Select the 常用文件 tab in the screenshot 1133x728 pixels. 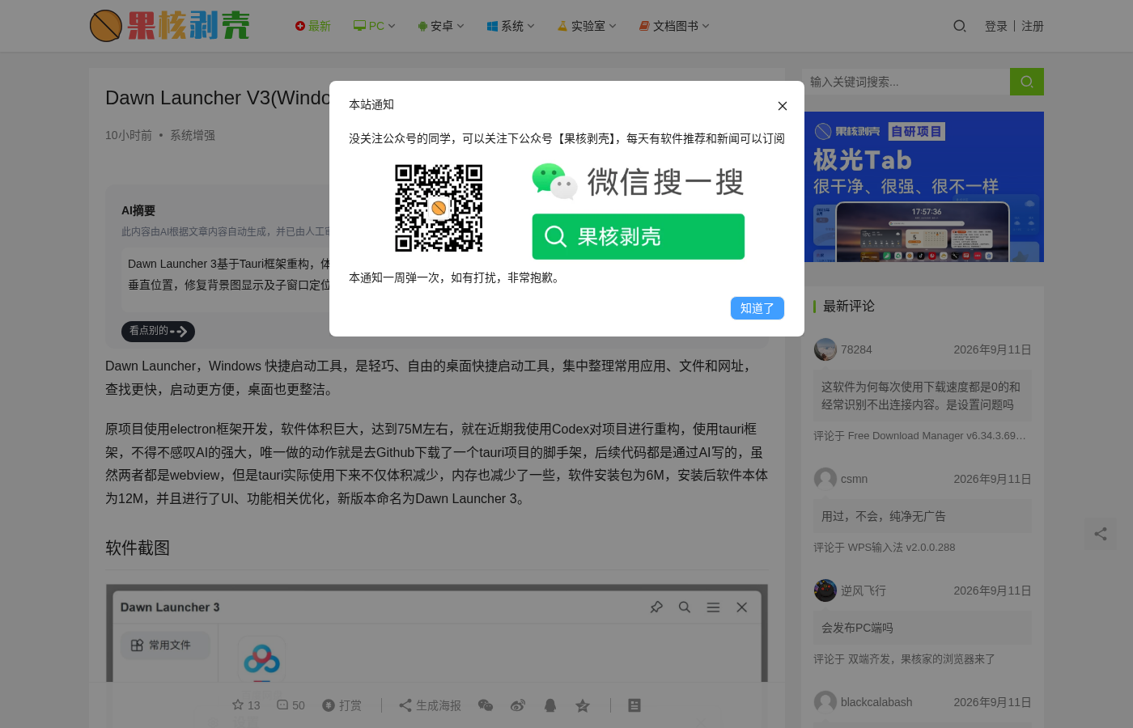click(165, 645)
